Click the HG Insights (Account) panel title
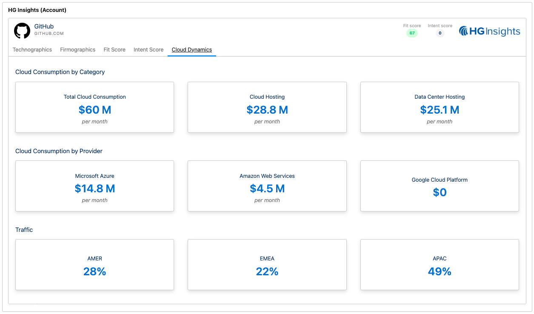Viewport: 534px width, 314px height. (37, 10)
